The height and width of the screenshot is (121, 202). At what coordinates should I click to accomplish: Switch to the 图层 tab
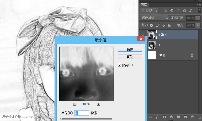pos(144,5)
